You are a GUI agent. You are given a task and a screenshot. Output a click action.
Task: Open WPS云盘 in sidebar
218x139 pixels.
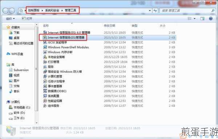click(x=17, y=54)
